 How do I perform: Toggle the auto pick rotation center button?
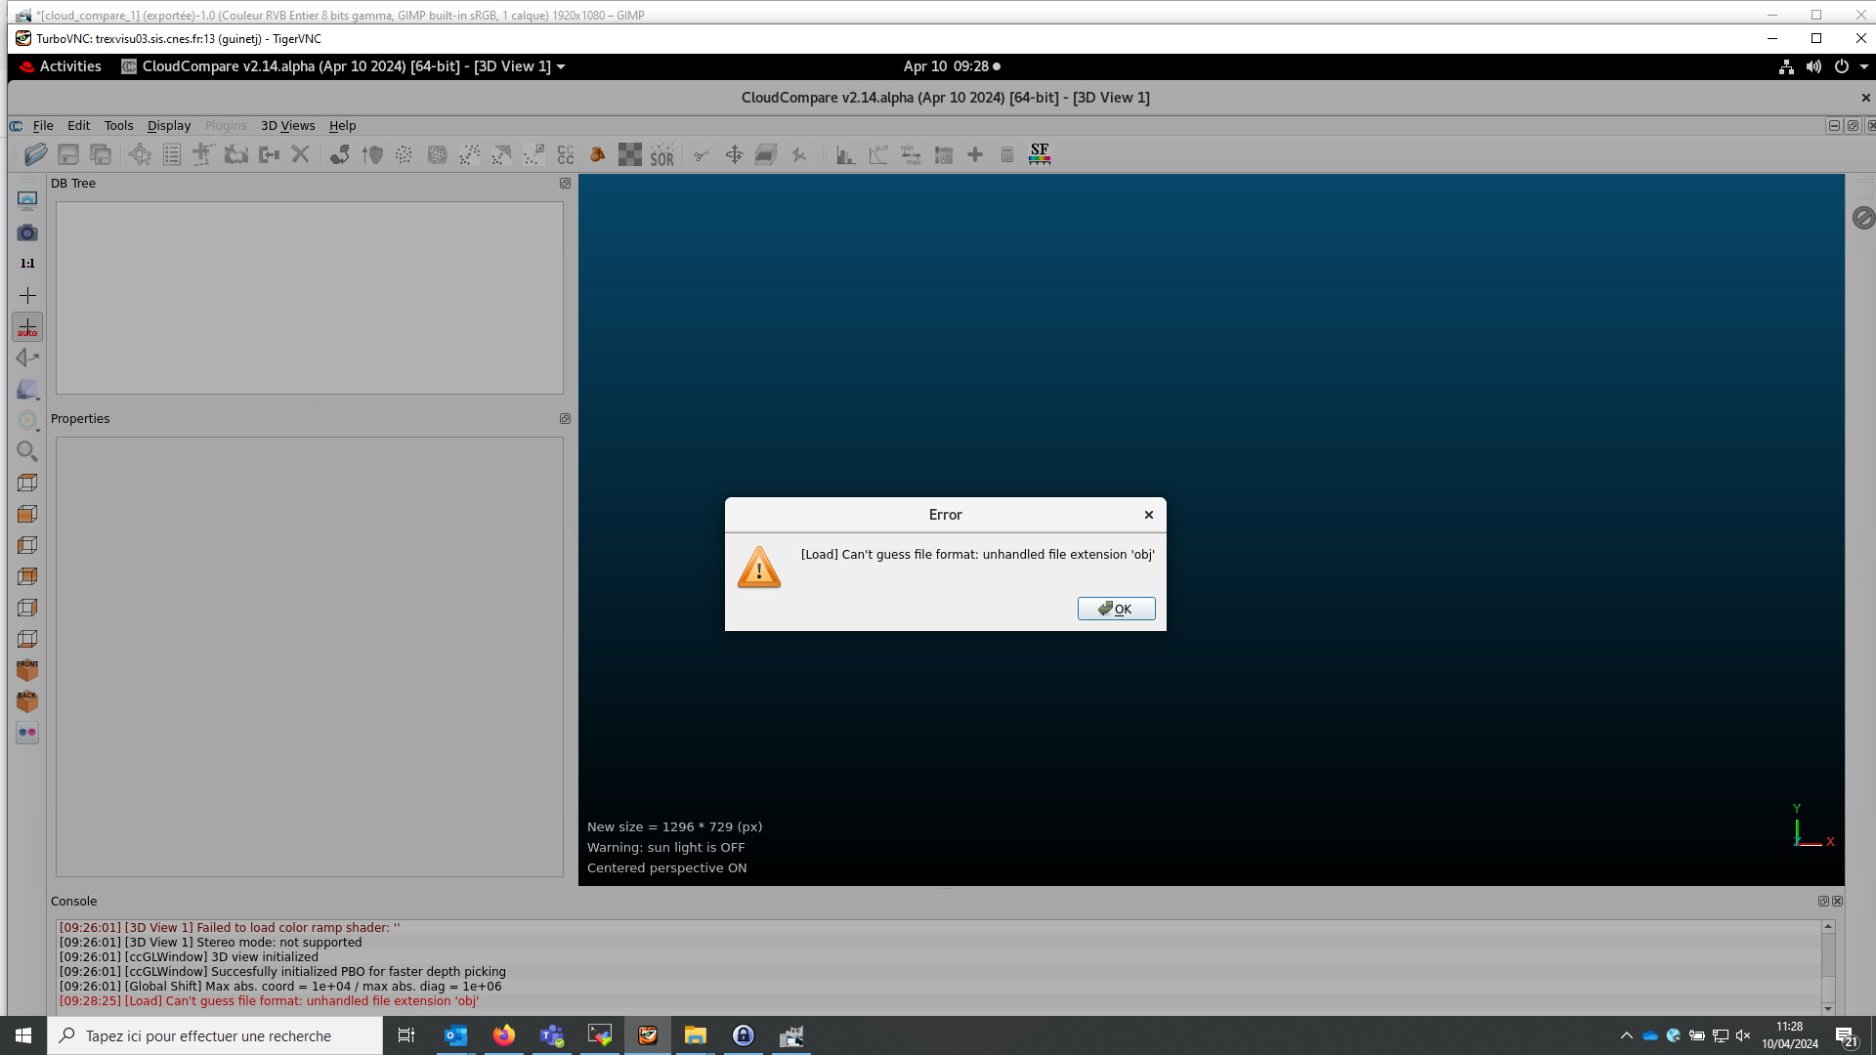tap(27, 327)
